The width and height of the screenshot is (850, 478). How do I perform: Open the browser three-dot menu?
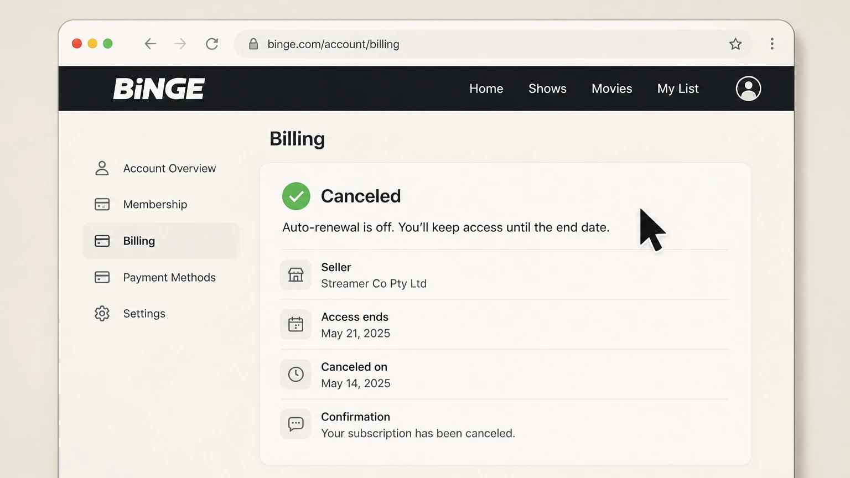click(772, 44)
